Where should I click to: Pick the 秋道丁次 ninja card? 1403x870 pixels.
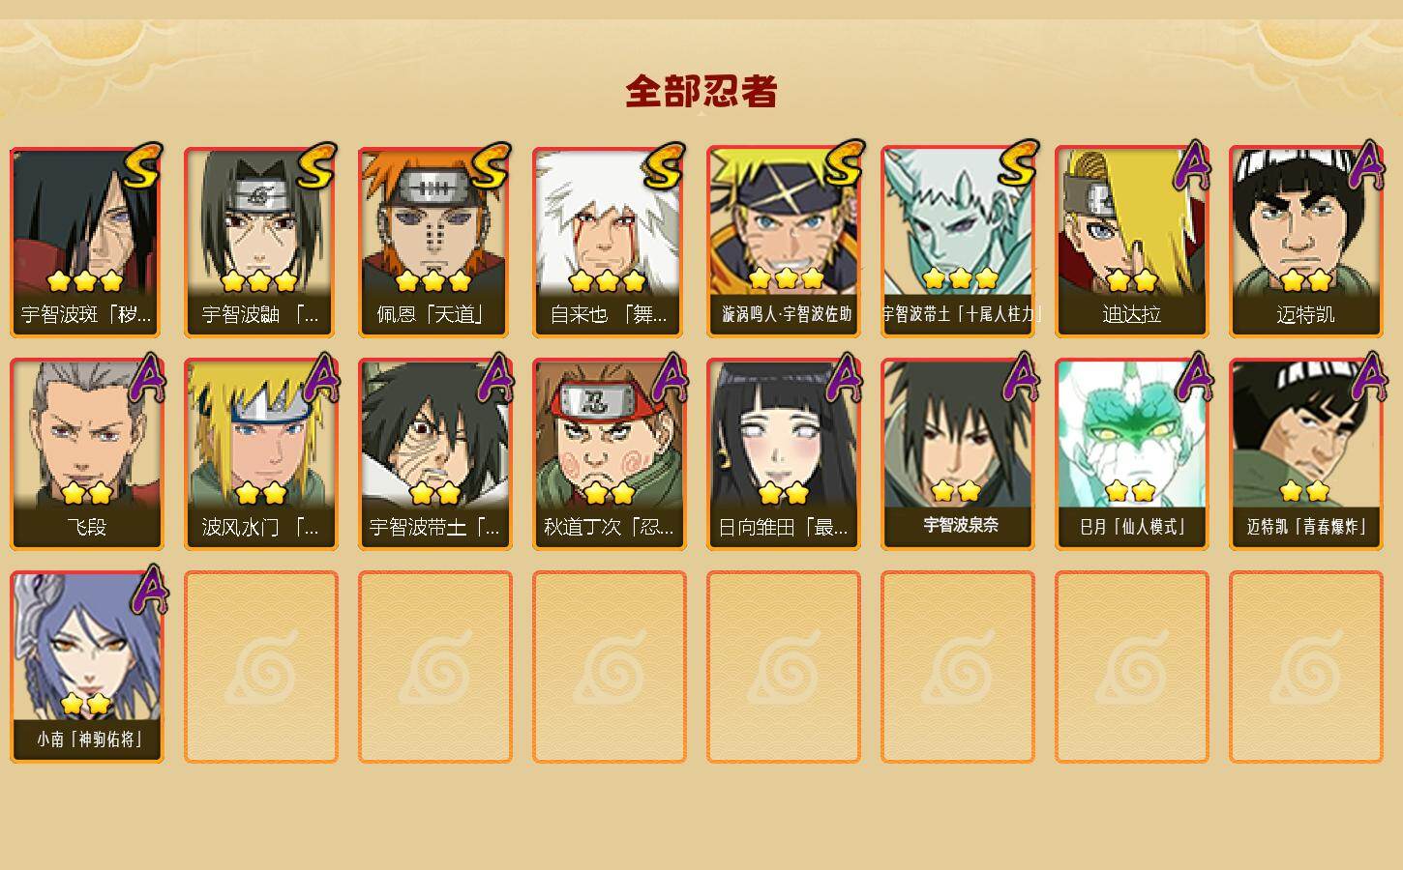tap(610, 454)
